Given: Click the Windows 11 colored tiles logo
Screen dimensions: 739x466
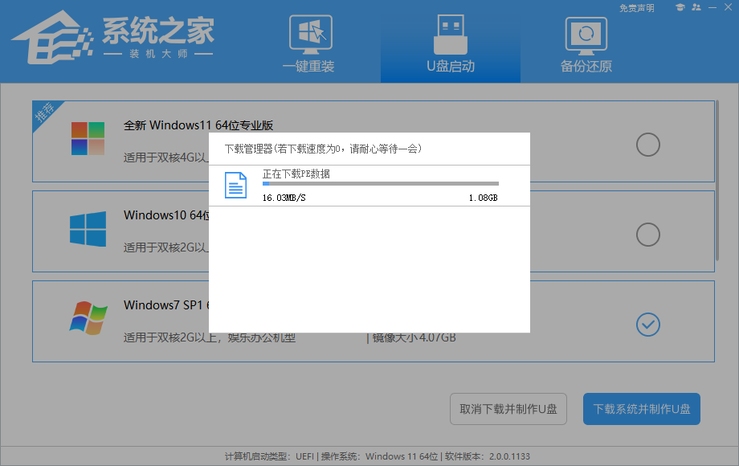Looking at the screenshot, I should tap(88, 140).
